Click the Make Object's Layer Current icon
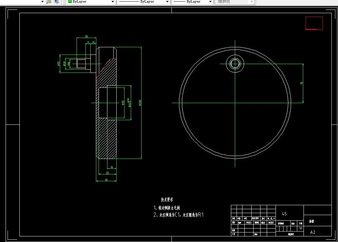The width and height of the screenshot is (338, 242). (49, 2)
